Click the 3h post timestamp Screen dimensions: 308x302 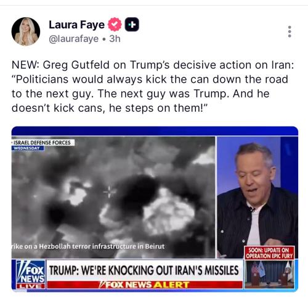pyautogui.click(x=115, y=39)
